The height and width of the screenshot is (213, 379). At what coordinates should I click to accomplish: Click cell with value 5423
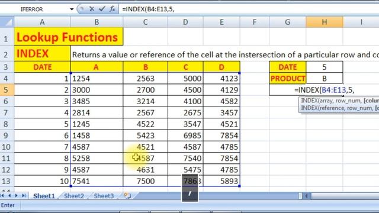point(145,135)
